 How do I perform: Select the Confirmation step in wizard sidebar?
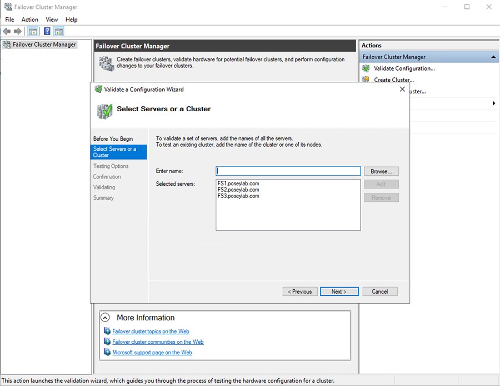[x=107, y=176]
